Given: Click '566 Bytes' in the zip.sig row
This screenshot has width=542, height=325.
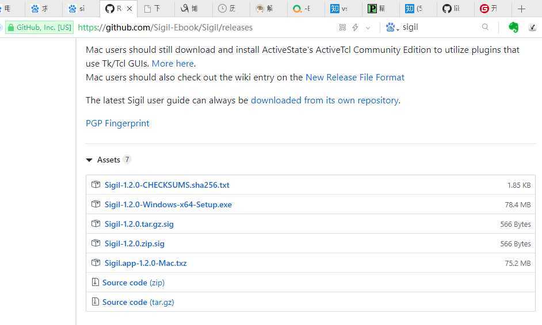Looking at the screenshot, I should 516,244.
